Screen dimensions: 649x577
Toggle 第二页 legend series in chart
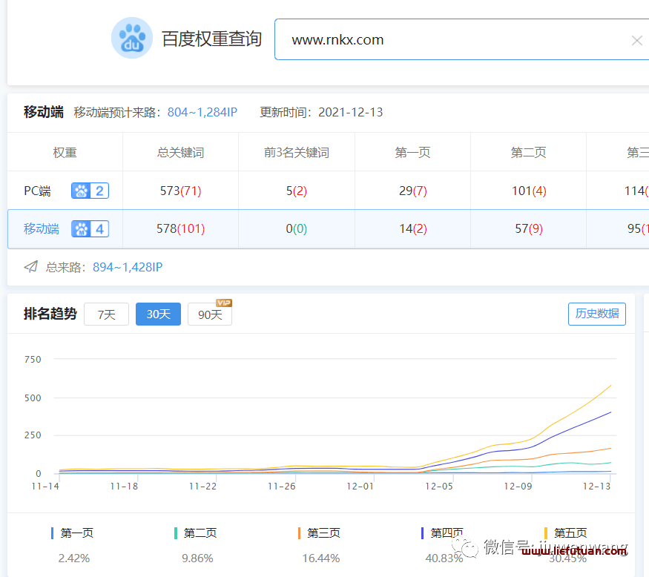coord(200,533)
